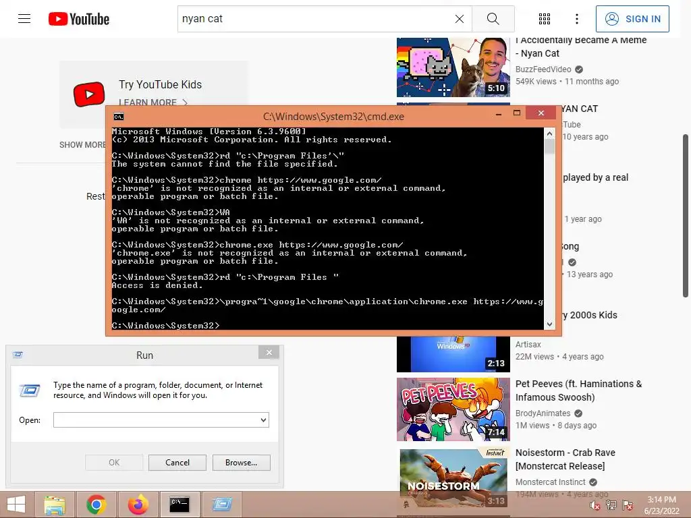The height and width of the screenshot is (518, 691).
Task: Open the YouTube Kids red play icon
Action: tap(89, 94)
